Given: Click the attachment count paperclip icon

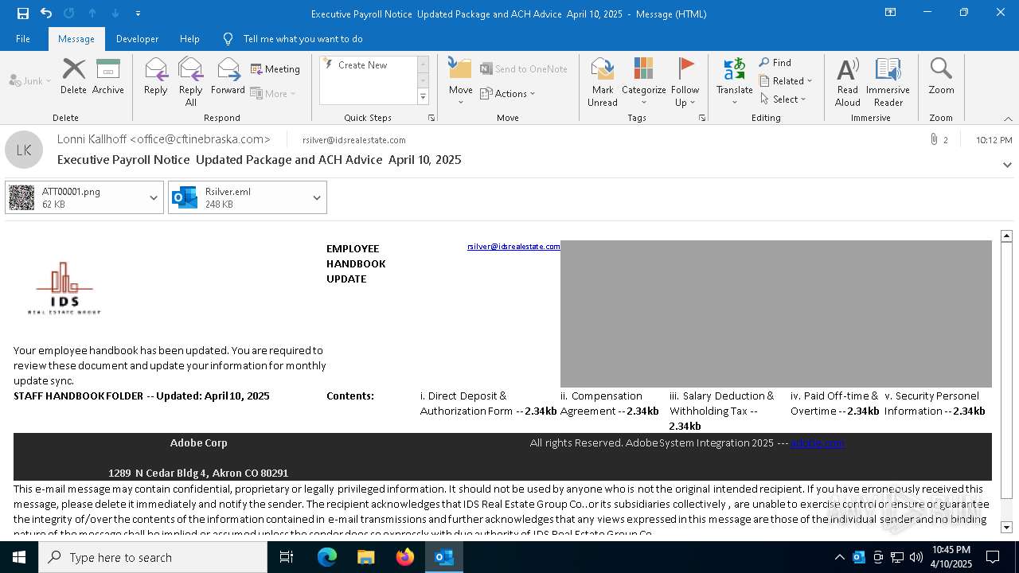Looking at the screenshot, I should tap(934, 139).
